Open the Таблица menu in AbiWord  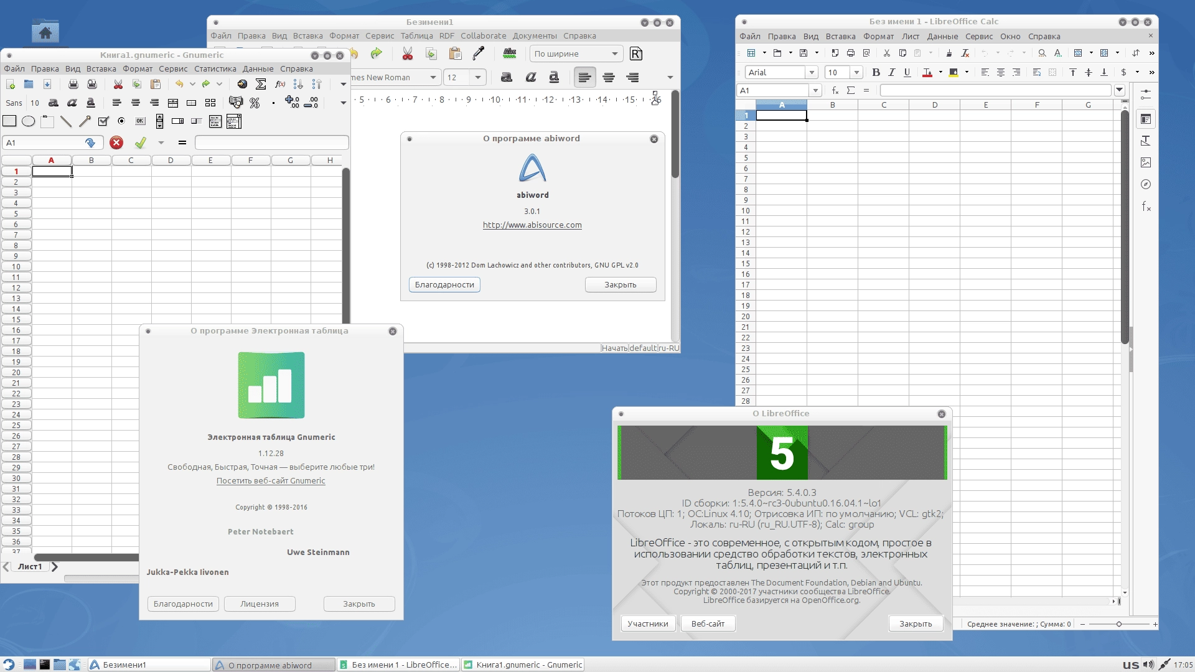click(x=416, y=35)
